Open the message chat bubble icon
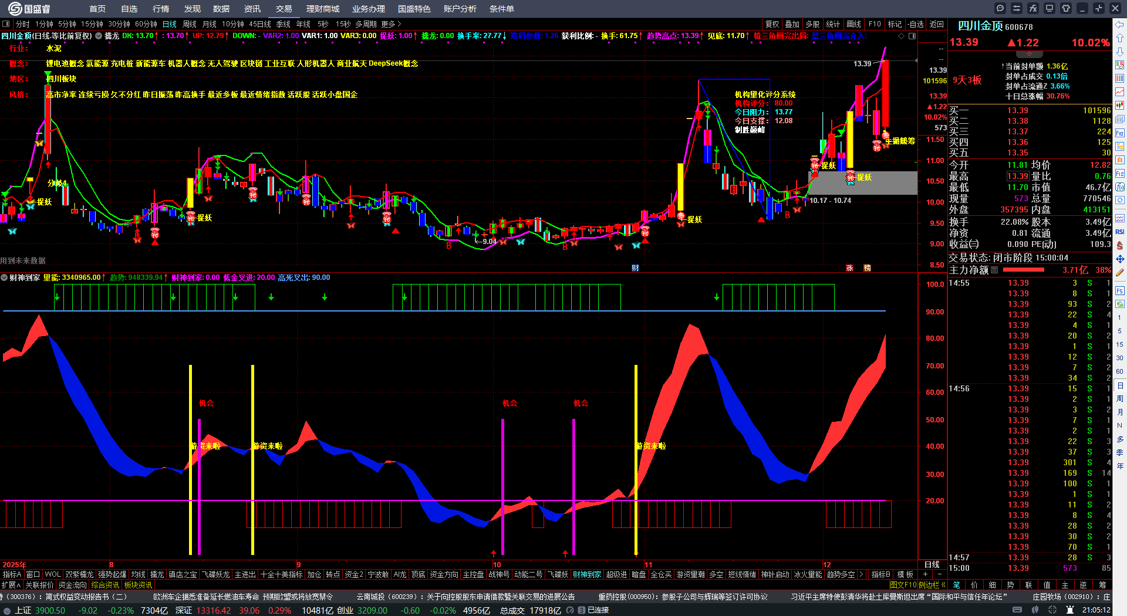This screenshot has width=1127, height=616. [1000, 8]
